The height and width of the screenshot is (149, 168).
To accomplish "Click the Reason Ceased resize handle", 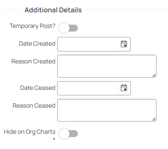I will (x=154, y=119).
